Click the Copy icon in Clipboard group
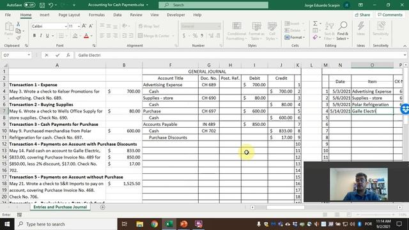Viewport: 409px width, 230px height. 19,31
